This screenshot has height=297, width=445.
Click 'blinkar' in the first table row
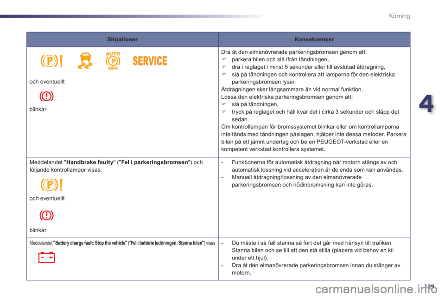coord(38,110)
